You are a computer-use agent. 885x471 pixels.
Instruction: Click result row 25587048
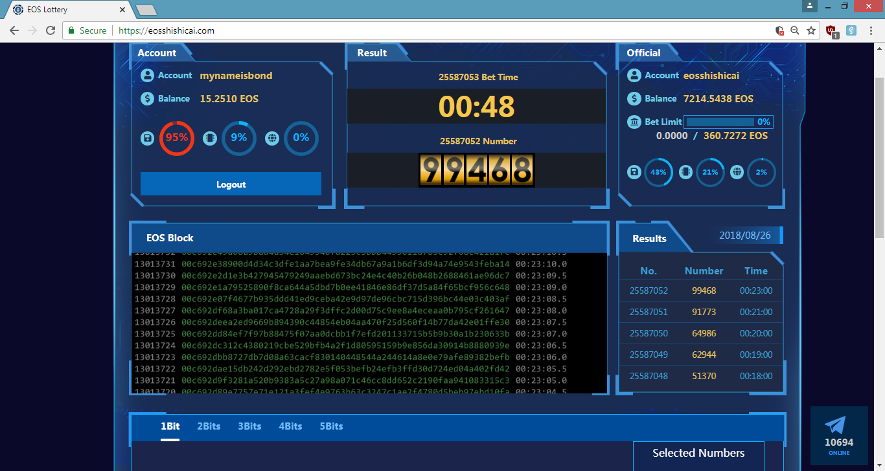(x=701, y=376)
